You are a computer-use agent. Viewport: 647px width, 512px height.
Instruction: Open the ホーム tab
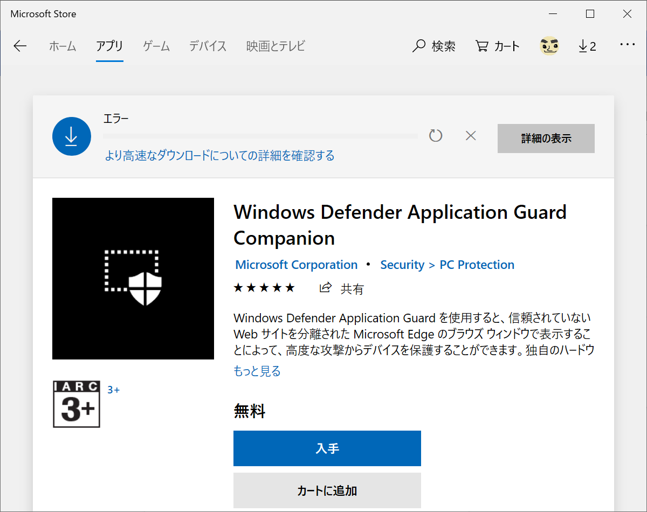(63, 46)
